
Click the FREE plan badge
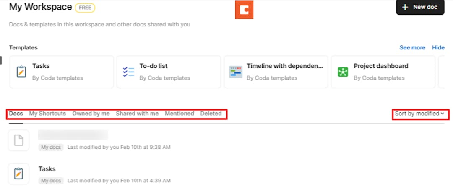point(85,8)
